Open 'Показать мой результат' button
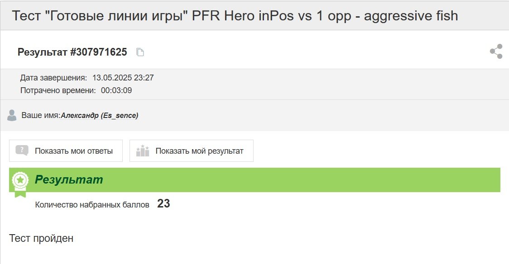Viewport: 509px width, 264px height. [192, 151]
